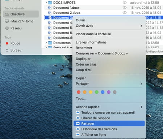Apply the green tag color
This screenshot has width=163, height=139.
tap(97, 92)
